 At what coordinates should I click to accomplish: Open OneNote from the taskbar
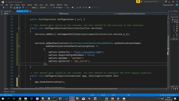click(x=37, y=98)
